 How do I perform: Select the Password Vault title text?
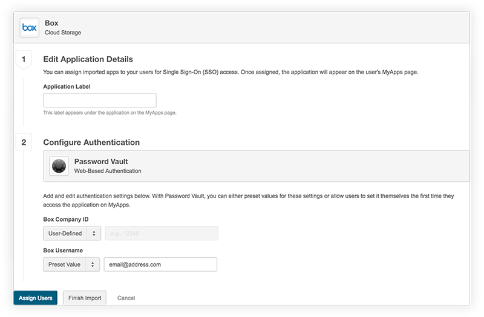click(x=101, y=161)
